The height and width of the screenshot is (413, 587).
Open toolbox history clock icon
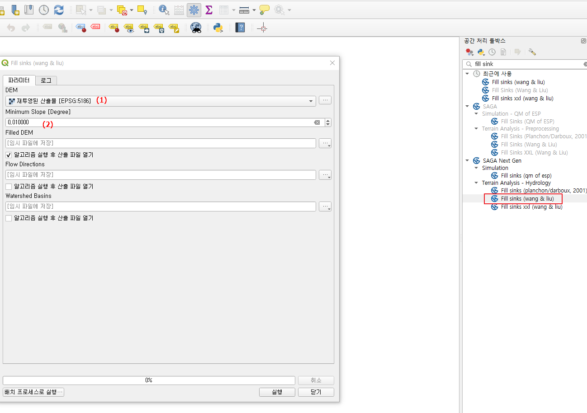(x=492, y=52)
